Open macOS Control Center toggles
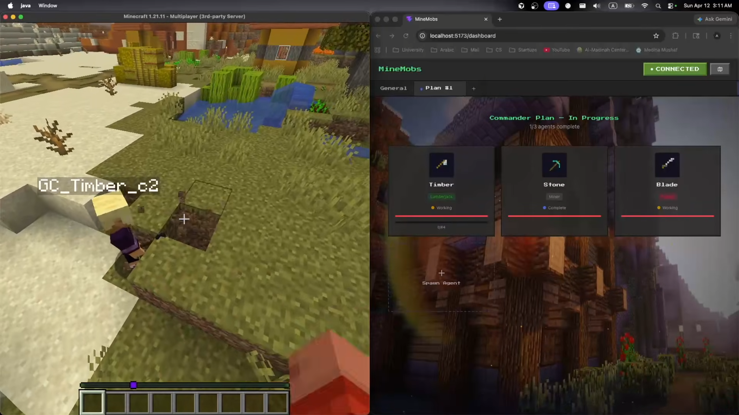This screenshot has height=415, width=739. (x=671, y=6)
